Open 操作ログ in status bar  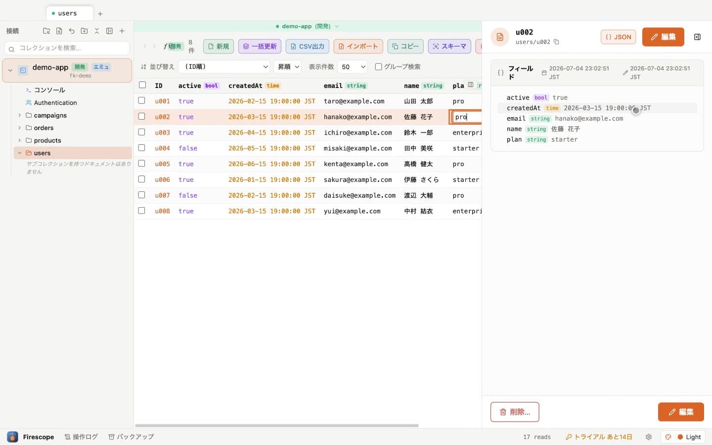[81, 437]
